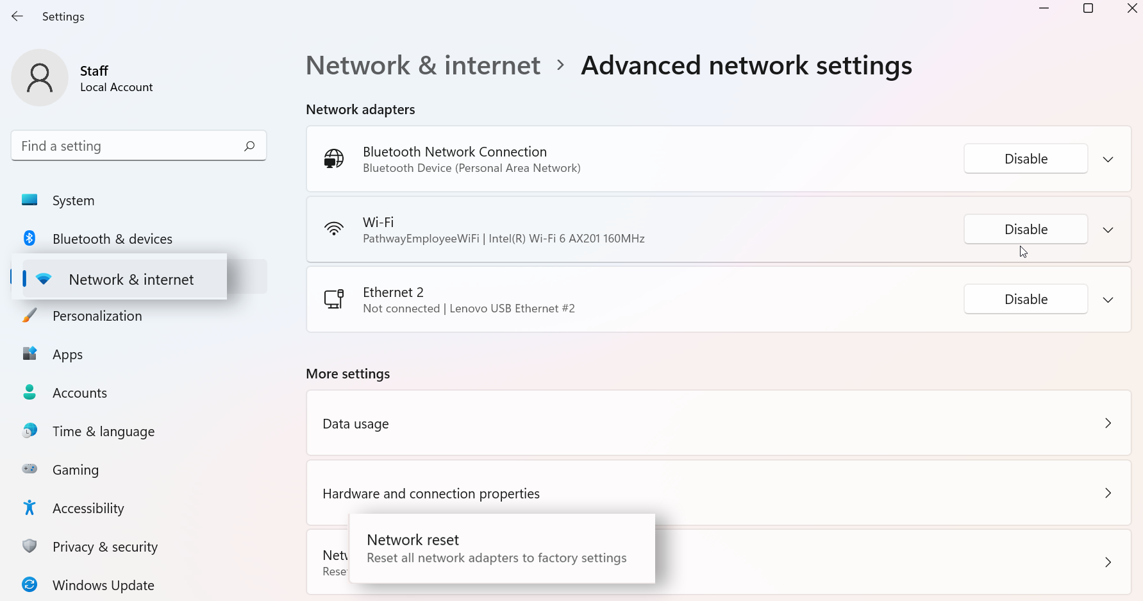Image resolution: width=1143 pixels, height=601 pixels.
Task: Go back to Network & internet breadcrumb
Action: point(423,65)
